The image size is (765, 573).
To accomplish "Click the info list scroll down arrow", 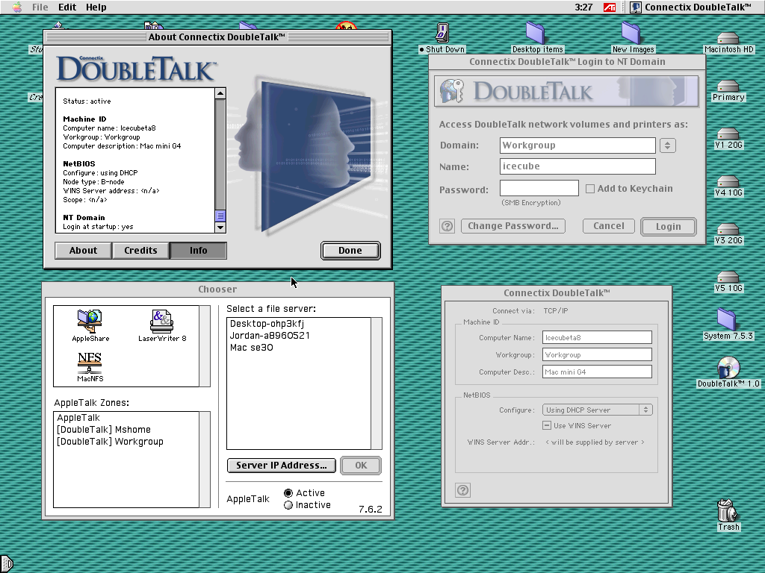I will pos(220,227).
